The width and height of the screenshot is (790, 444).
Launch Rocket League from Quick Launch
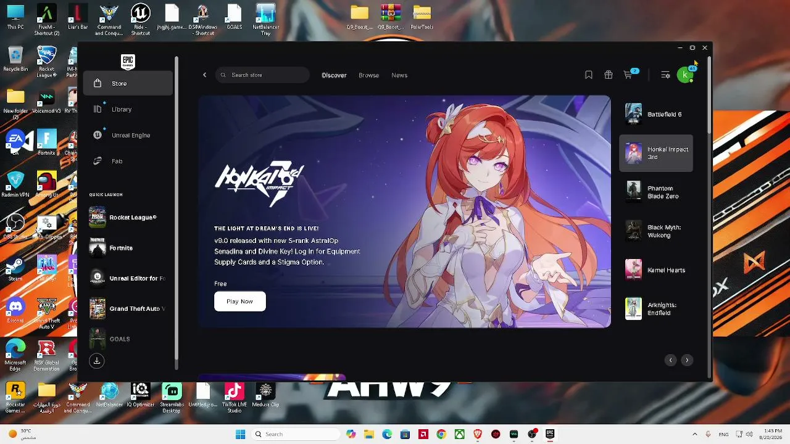click(128, 217)
